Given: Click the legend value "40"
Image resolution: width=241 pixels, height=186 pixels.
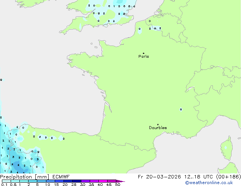Looking at the screenshot, I should coord(100,184).
